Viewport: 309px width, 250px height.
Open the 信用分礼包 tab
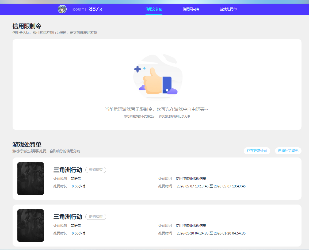coord(154,9)
